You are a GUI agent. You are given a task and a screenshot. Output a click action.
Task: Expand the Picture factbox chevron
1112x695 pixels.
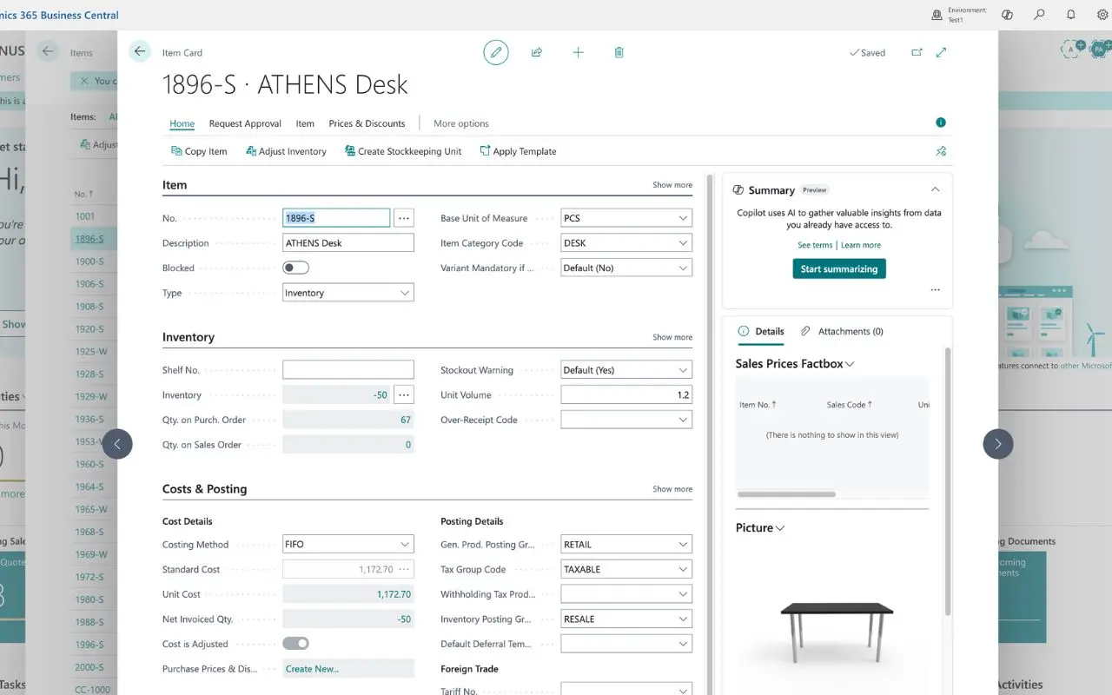coord(780,528)
